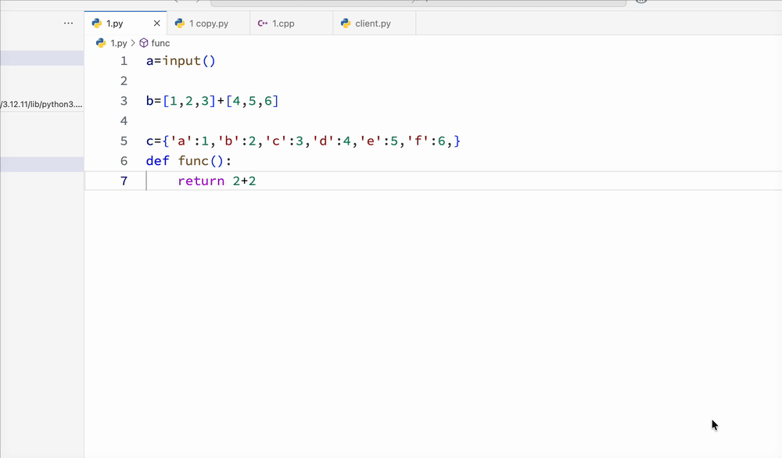
Task: Click the return keyword on line 7
Action: point(201,181)
